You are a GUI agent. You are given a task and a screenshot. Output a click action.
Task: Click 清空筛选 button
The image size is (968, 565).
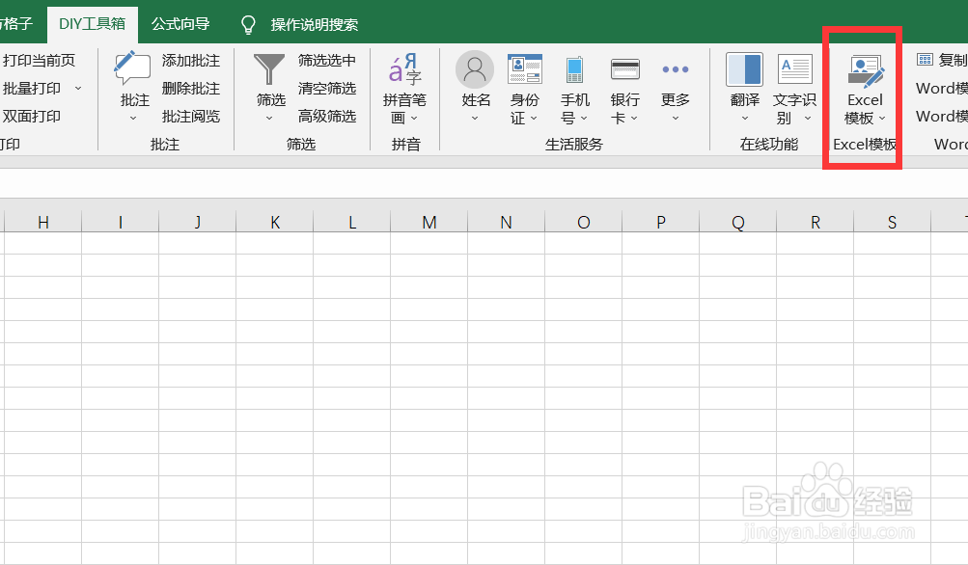tap(327, 88)
